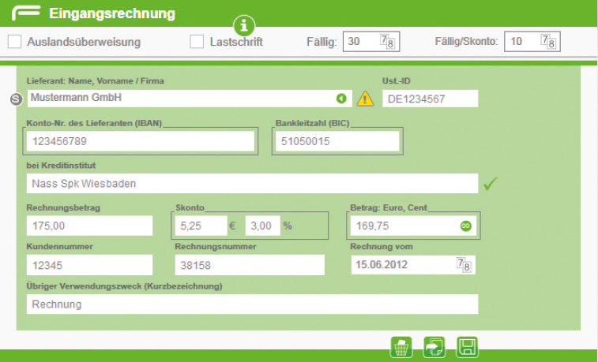Toggle the Lastschrift checkbox
598x362 pixels.
tap(197, 42)
